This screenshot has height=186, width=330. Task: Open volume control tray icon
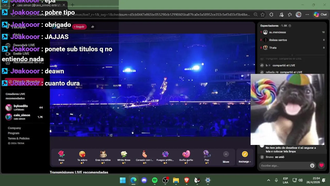[x=300, y=180]
